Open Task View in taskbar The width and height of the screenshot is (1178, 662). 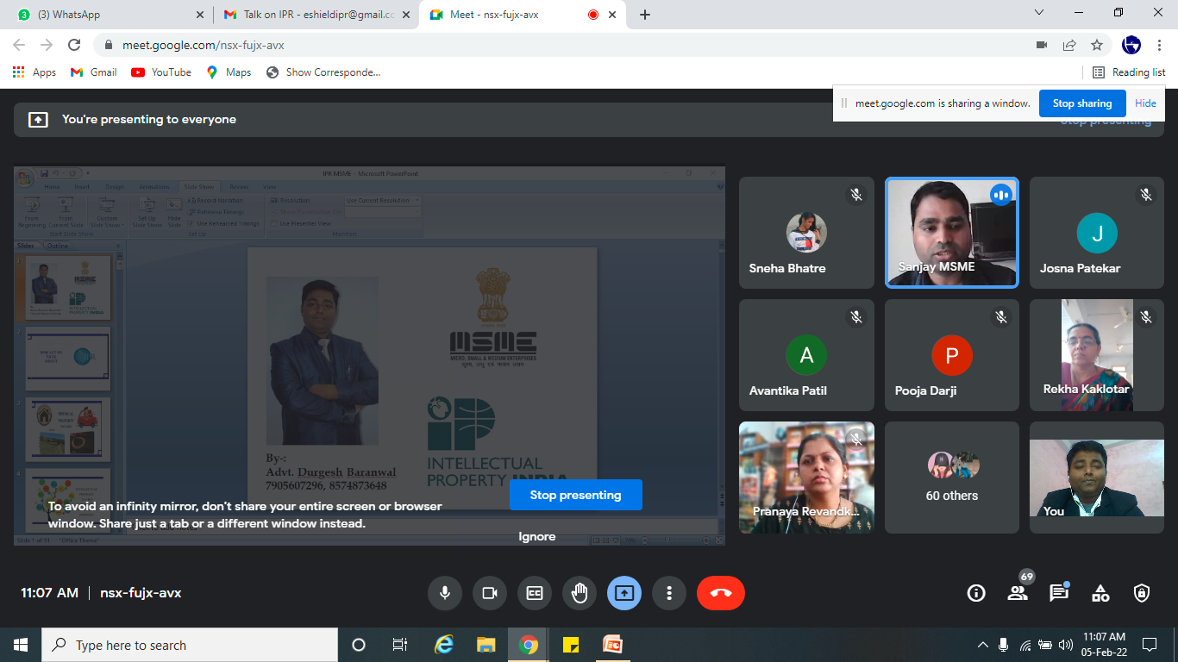pyautogui.click(x=400, y=645)
